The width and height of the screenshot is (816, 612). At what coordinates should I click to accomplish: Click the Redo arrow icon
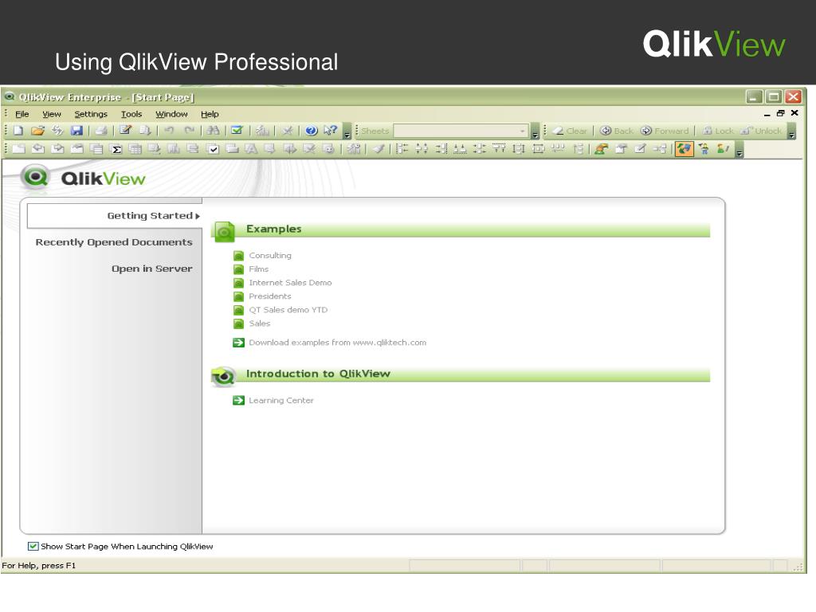(190, 131)
